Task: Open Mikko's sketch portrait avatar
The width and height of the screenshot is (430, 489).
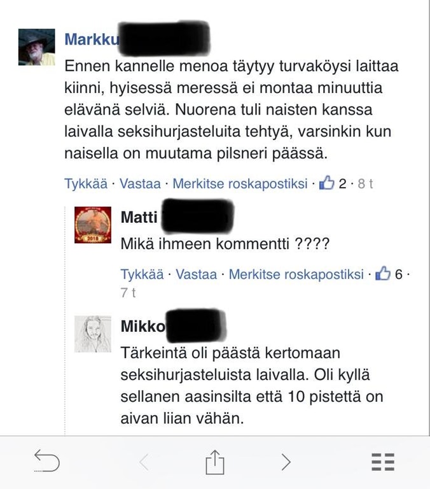Action: tap(93, 334)
